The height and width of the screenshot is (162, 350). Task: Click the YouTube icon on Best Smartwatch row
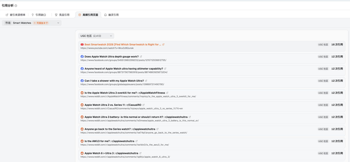(x=82, y=44)
